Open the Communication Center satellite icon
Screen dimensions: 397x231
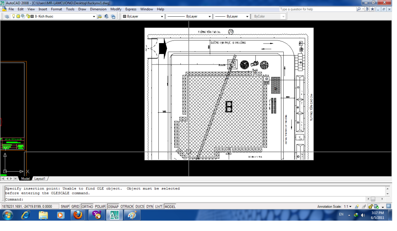367,9
